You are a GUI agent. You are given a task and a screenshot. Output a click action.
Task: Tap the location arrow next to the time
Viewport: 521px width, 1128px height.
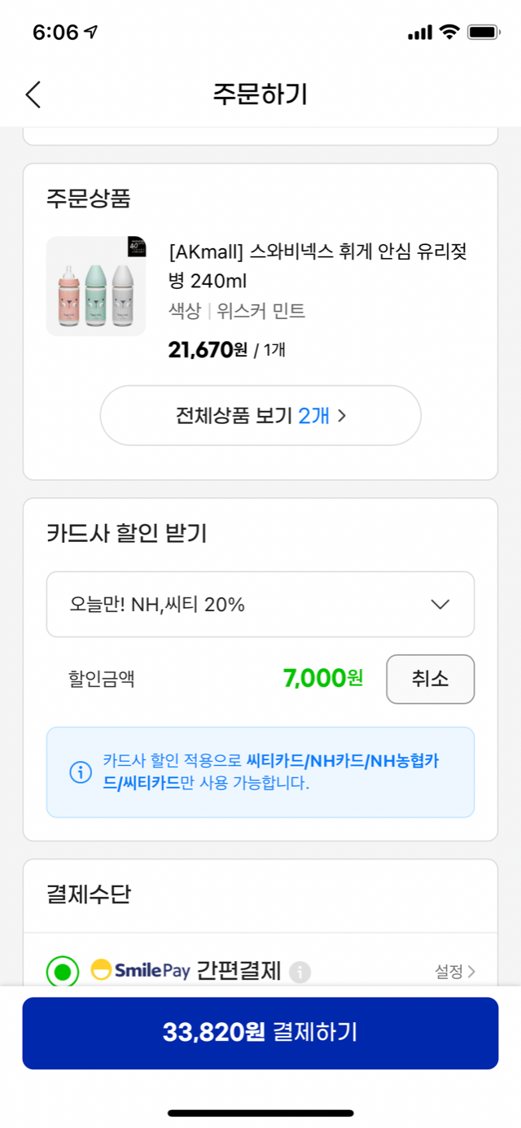click(x=91, y=33)
